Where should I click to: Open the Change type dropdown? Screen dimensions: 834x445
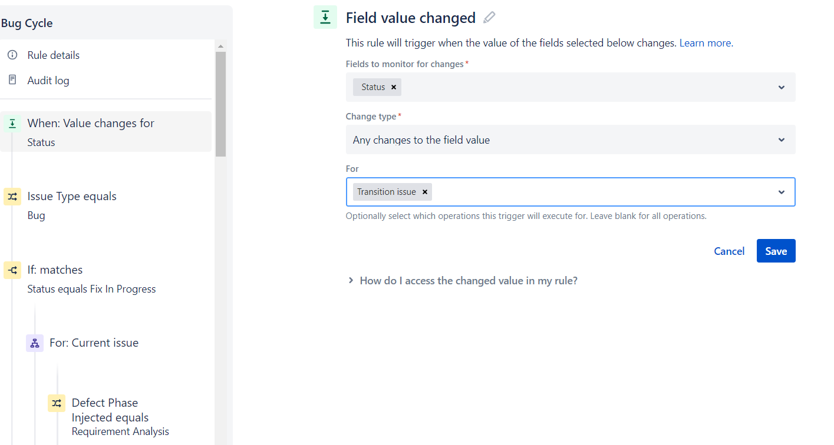click(x=782, y=140)
